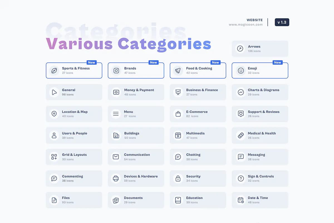The width and height of the screenshot is (334, 223).
Task: Click the v 1.3 version badge
Action: [282, 22]
